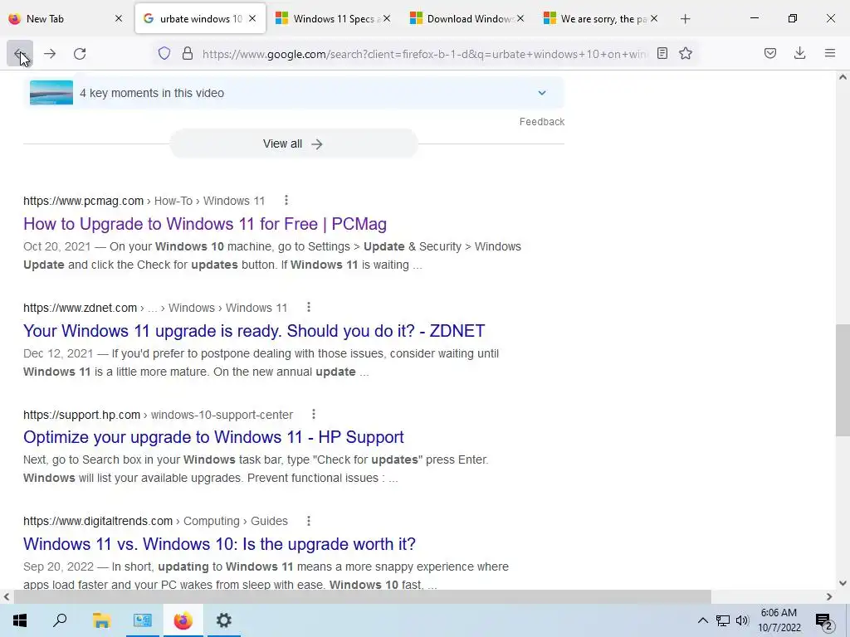Click the 'https://support.hp.com' breadcrumb text
Image resolution: width=850 pixels, height=637 pixels.
pyautogui.click(x=82, y=415)
